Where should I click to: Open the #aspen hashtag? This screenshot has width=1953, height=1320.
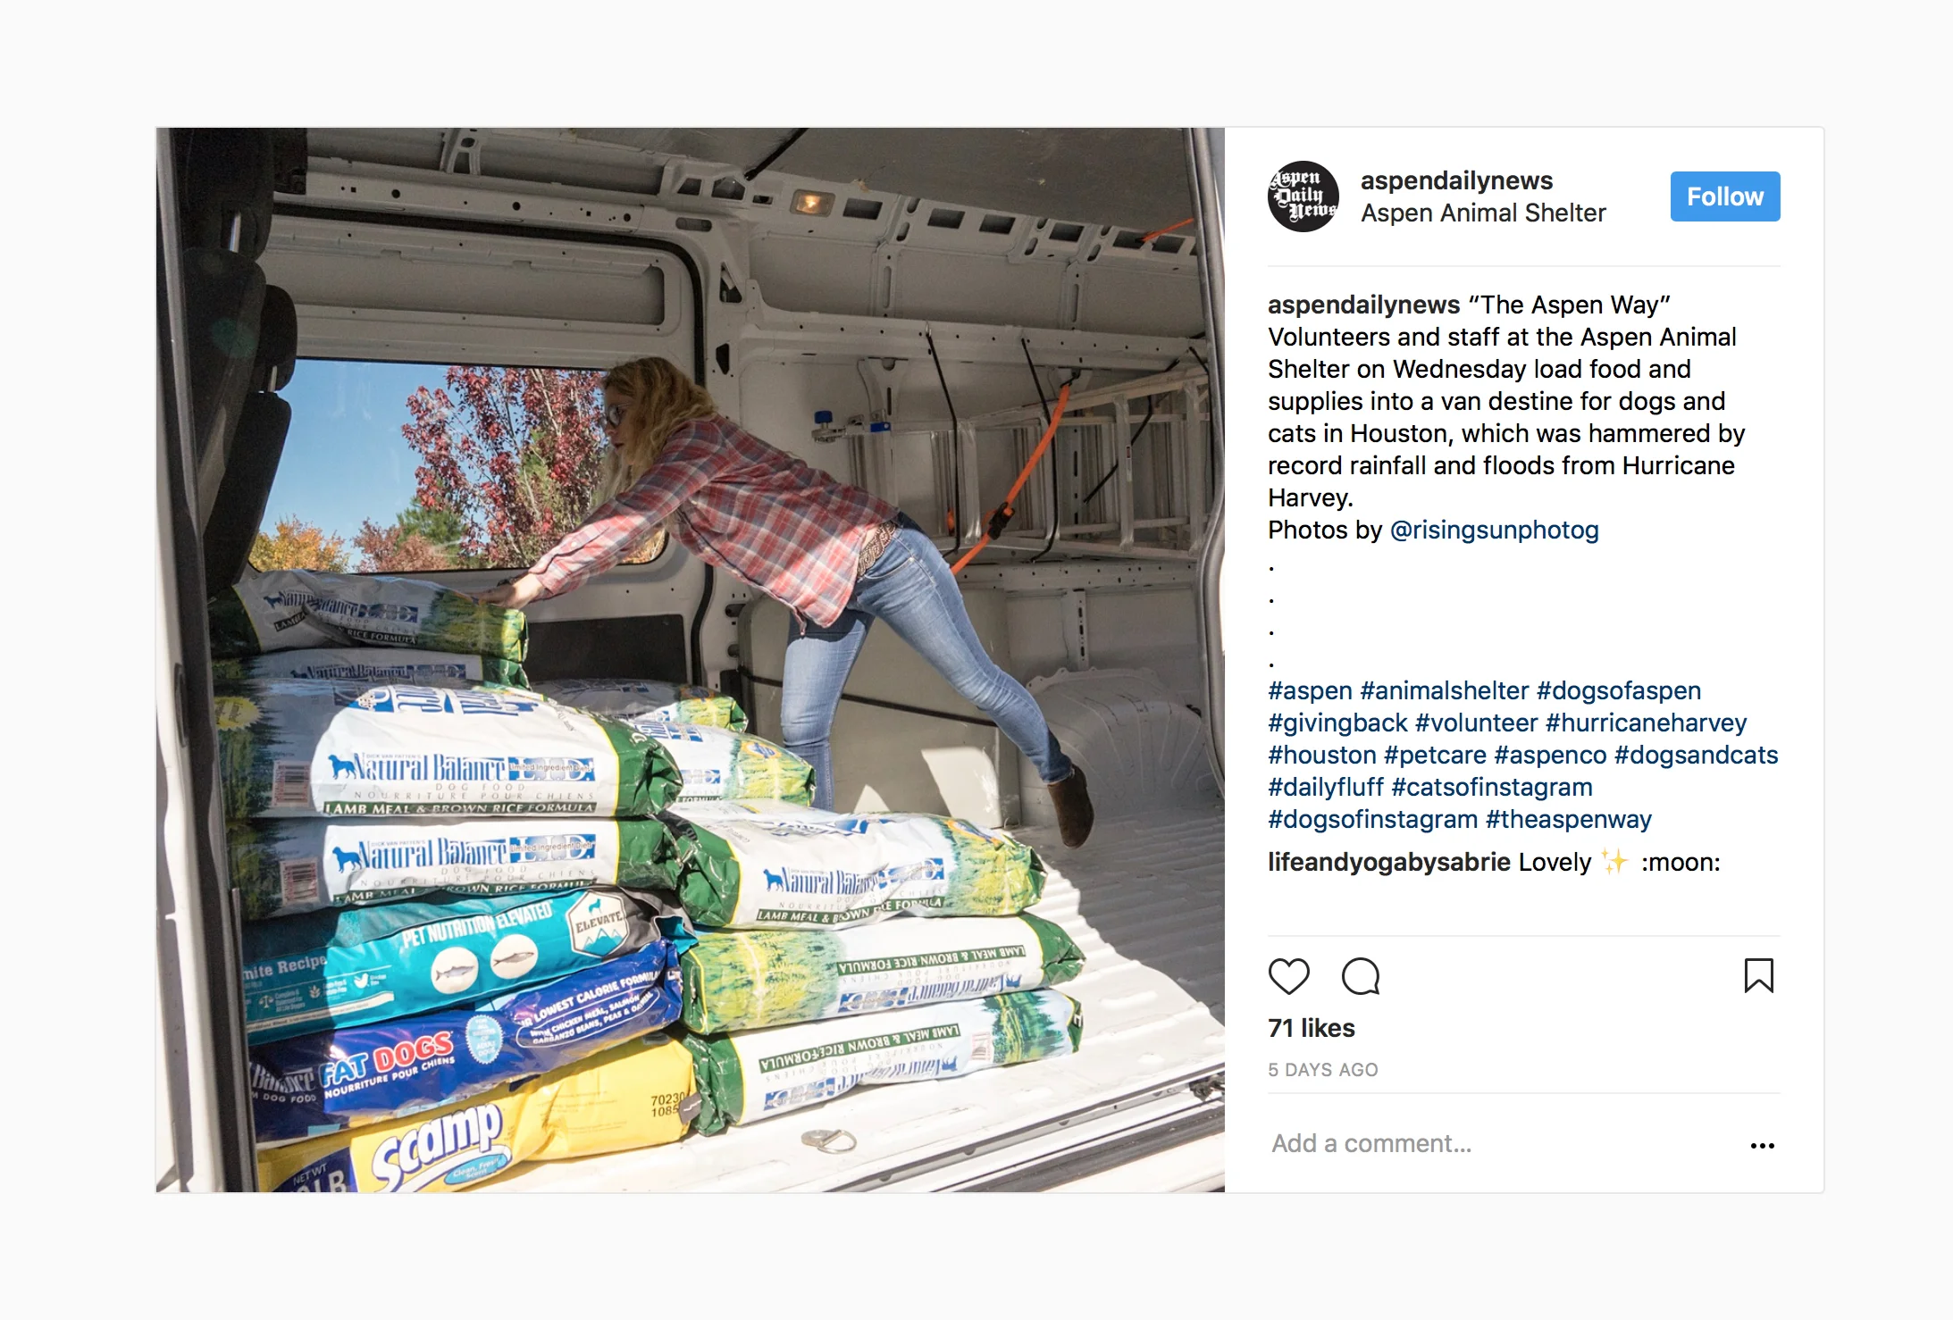[1310, 691]
